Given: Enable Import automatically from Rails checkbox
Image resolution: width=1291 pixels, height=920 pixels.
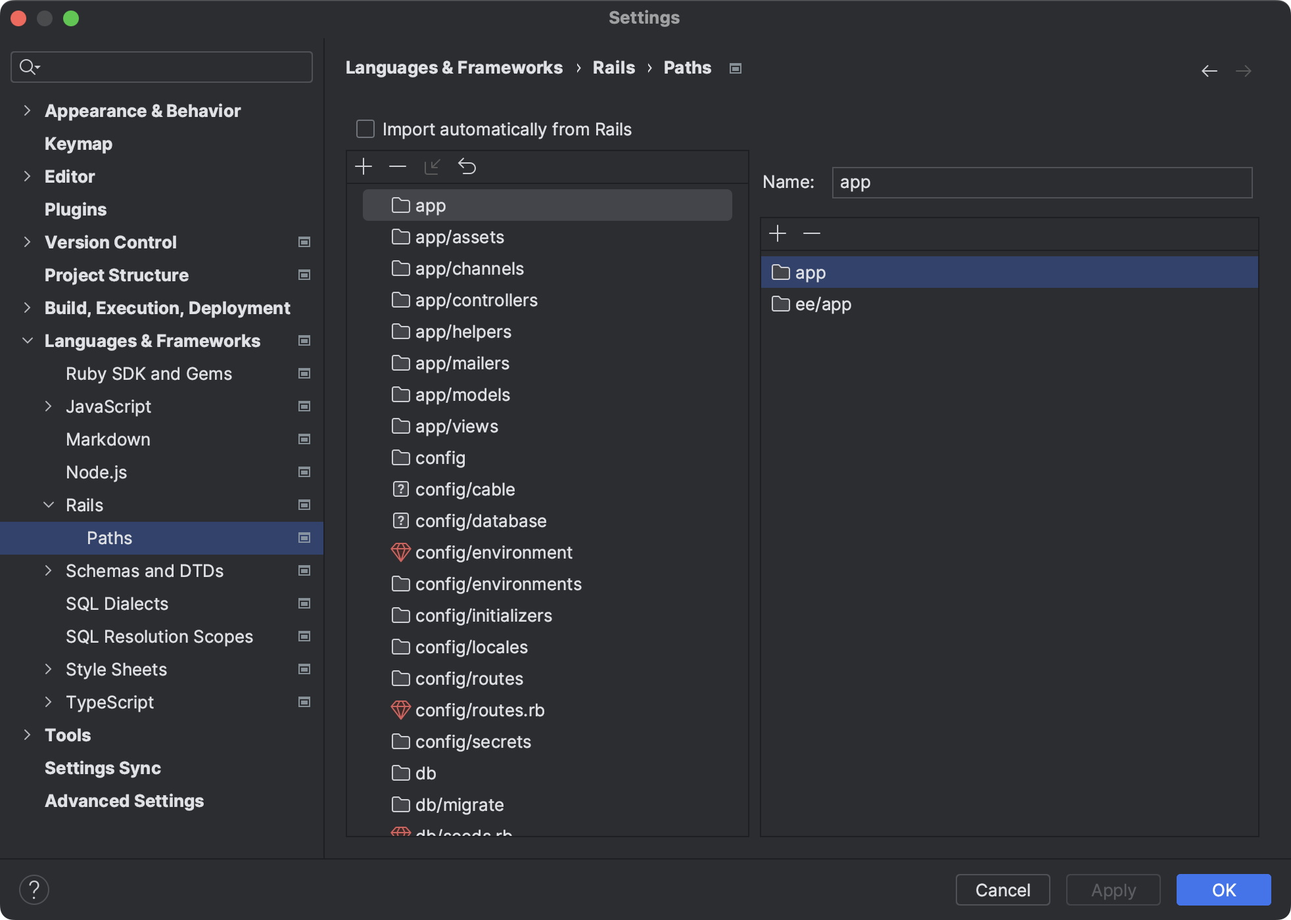Looking at the screenshot, I should [x=365, y=129].
